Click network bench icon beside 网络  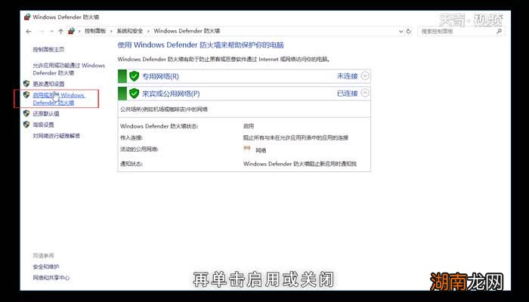click(247, 149)
